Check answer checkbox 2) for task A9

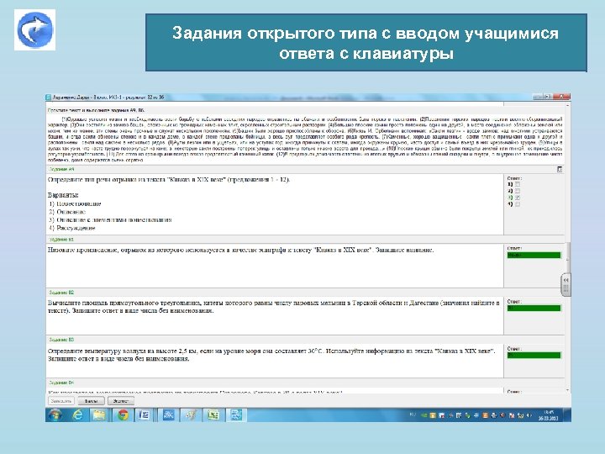click(x=518, y=191)
